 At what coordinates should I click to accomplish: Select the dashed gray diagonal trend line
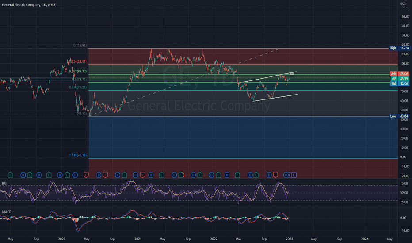pos(184,82)
